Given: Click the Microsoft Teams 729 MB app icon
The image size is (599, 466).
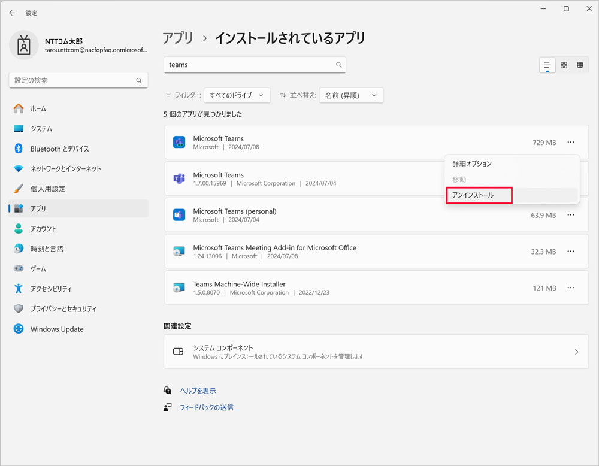Looking at the screenshot, I should (179, 142).
